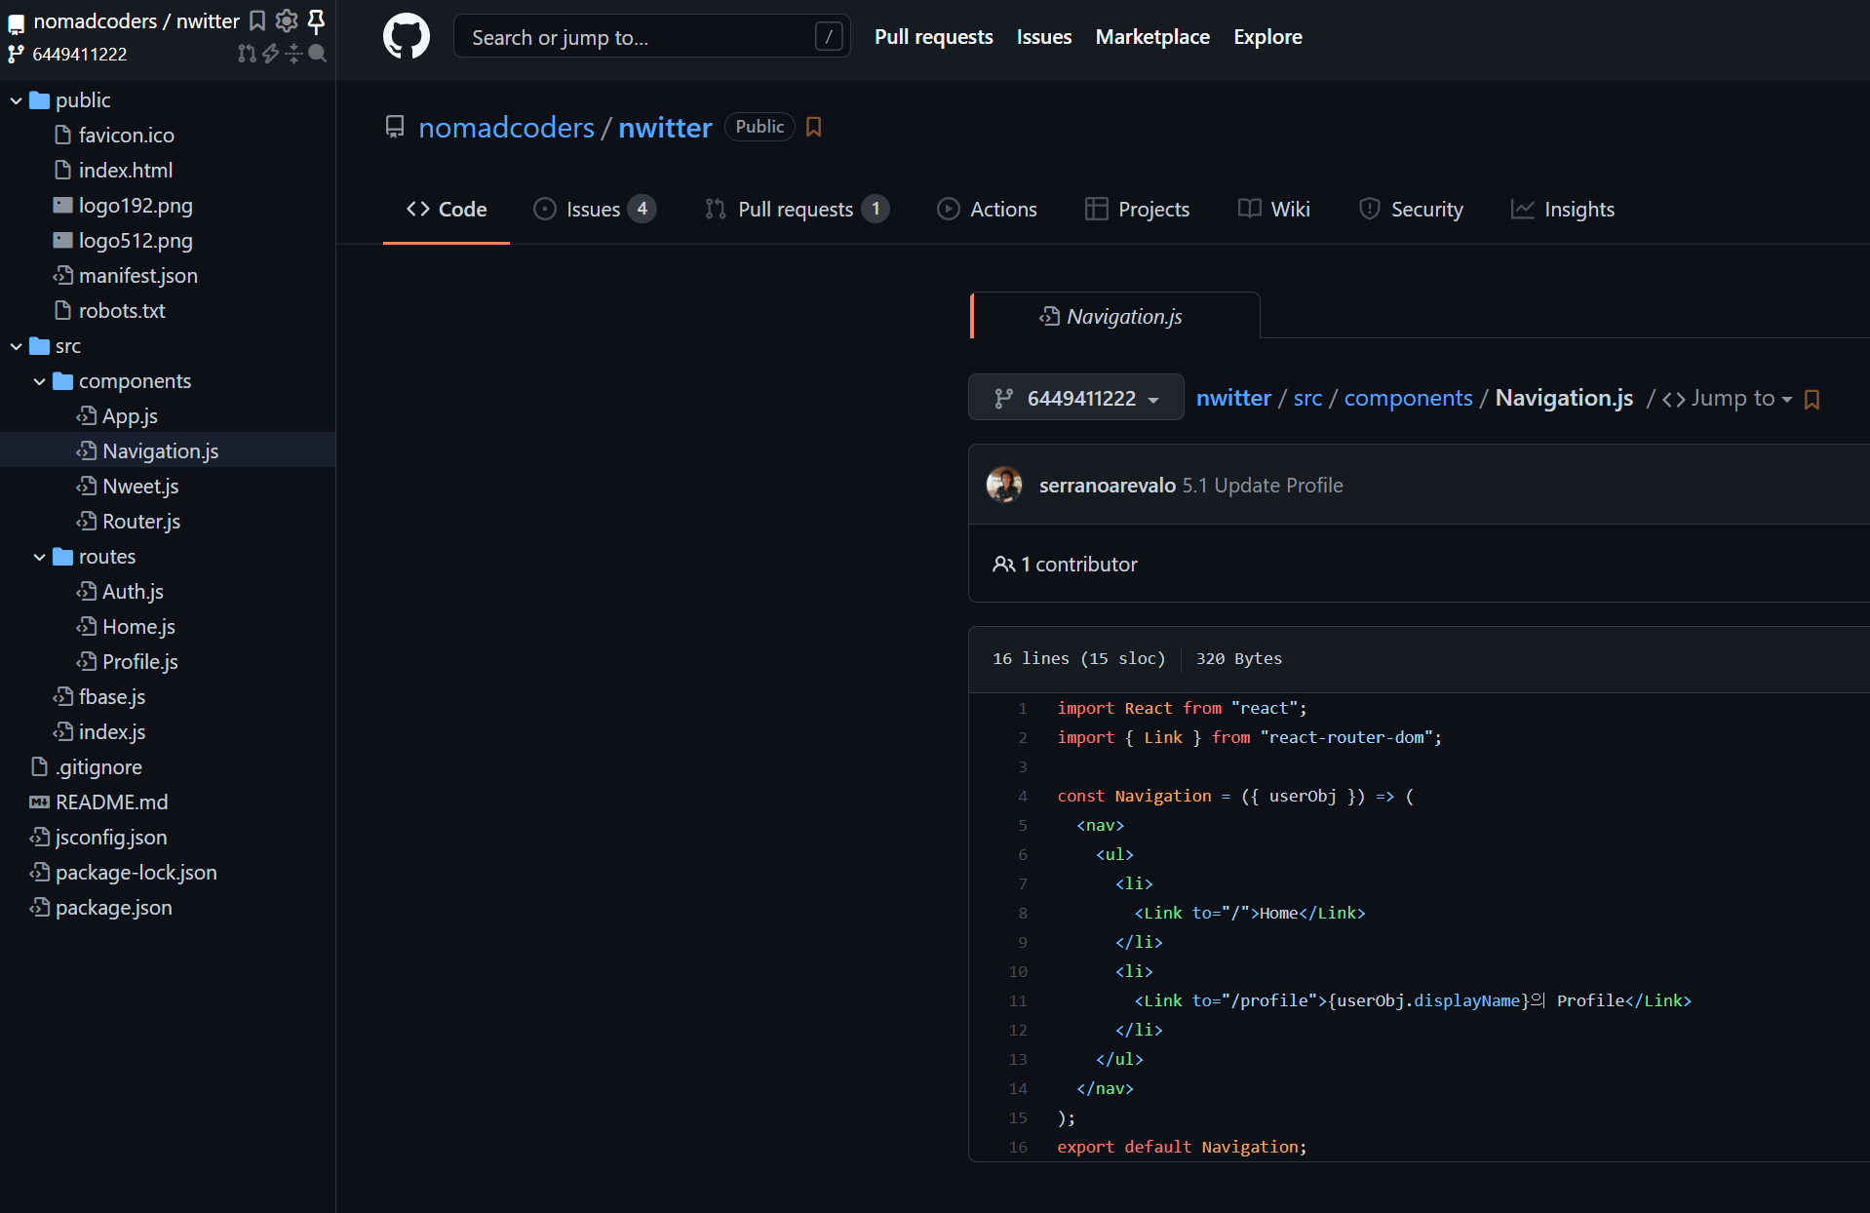Open the nomadcoders owner link
This screenshot has height=1213, width=1870.
click(506, 128)
